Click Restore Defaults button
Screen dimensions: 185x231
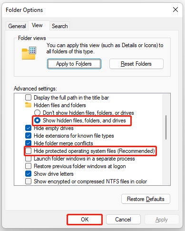pyautogui.click(x=146, y=199)
